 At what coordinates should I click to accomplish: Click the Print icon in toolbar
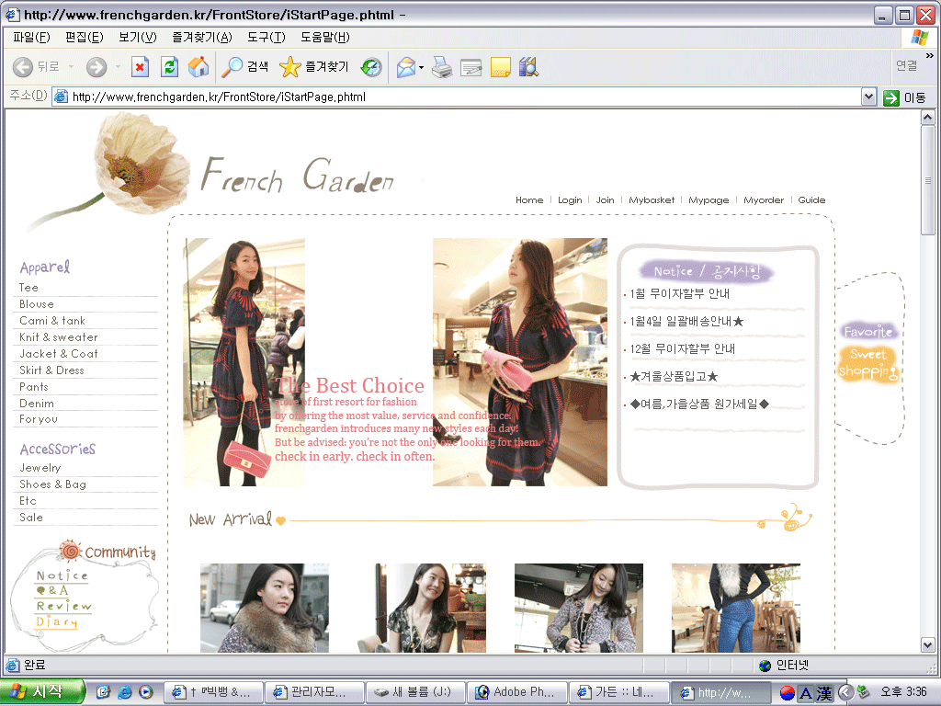coord(442,67)
